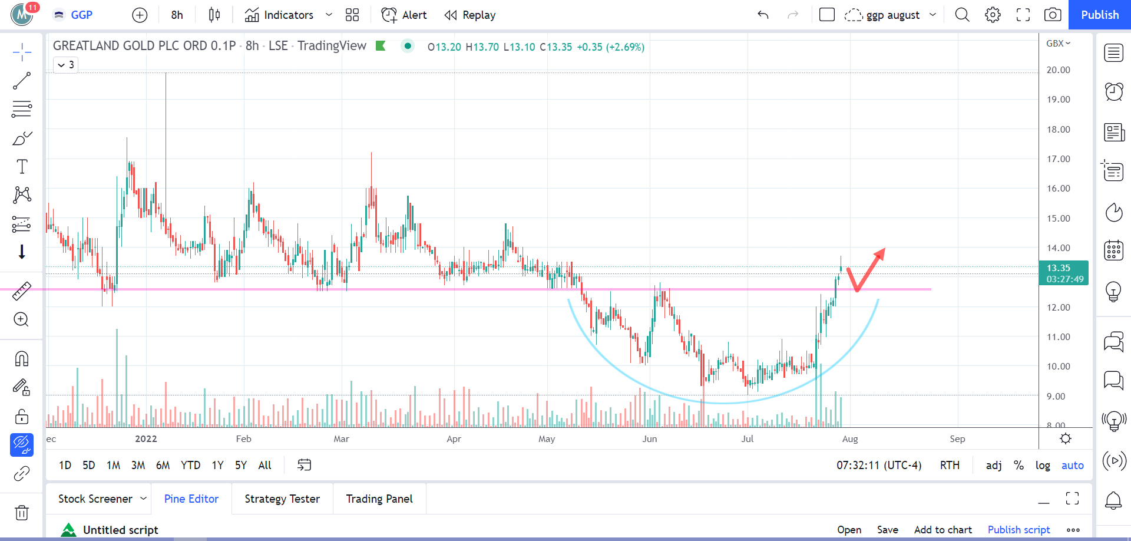This screenshot has width=1131, height=541.
Task: Set date range to 1D
Action: [x=65, y=465]
